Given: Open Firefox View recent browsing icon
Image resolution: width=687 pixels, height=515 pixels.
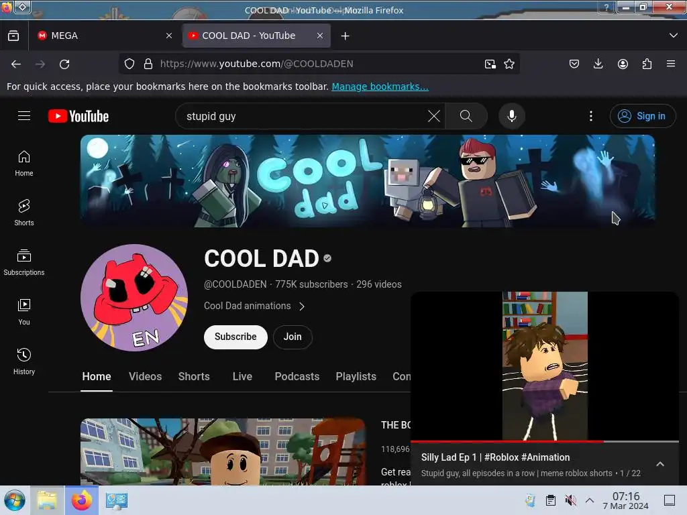Looking at the screenshot, I should [13, 36].
